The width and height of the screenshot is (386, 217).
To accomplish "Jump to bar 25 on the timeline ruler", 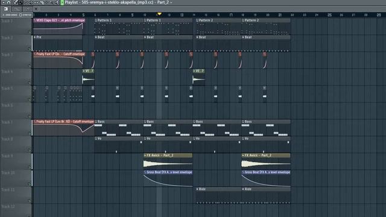I will (329, 15).
